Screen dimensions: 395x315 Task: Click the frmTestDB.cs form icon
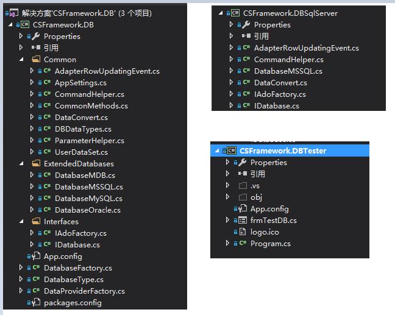[243, 220]
